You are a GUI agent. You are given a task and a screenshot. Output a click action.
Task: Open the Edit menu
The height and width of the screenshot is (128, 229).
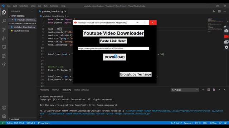15,6
